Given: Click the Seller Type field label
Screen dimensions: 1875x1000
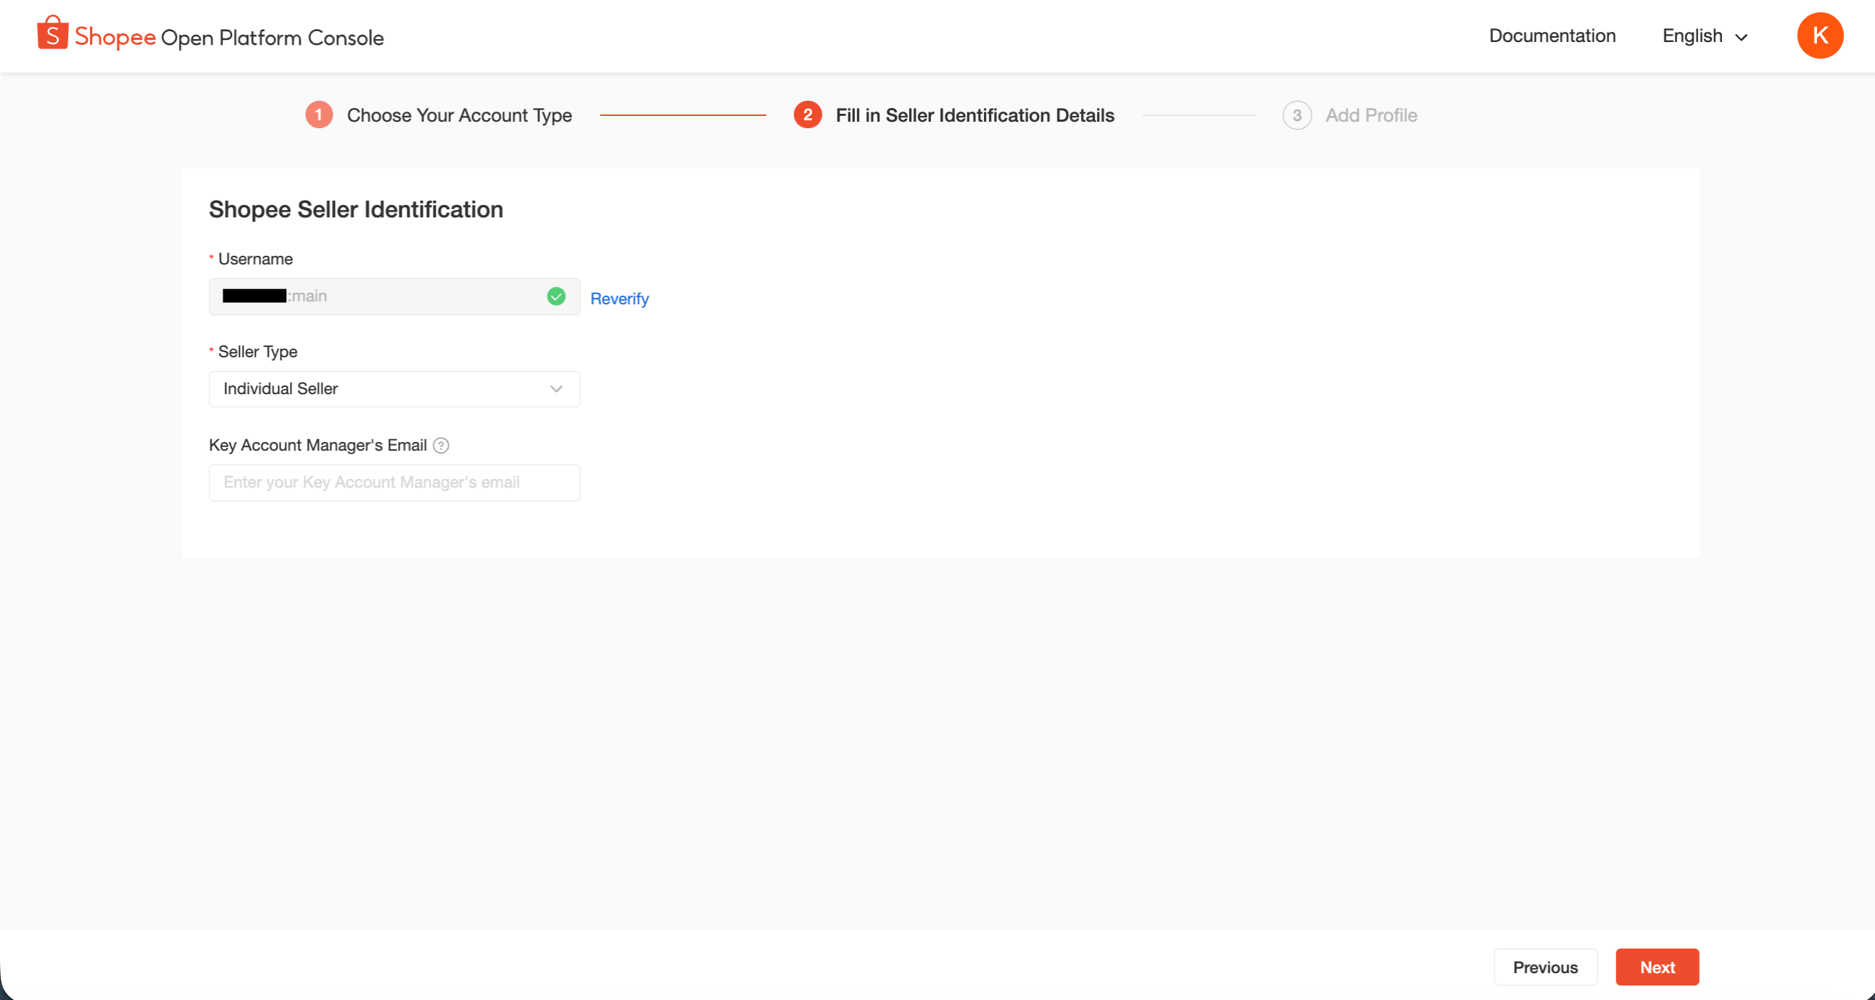Looking at the screenshot, I should pos(257,352).
